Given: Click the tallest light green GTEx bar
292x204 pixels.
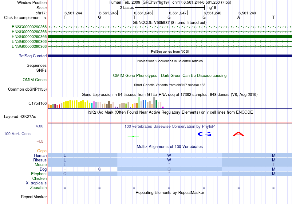Looking at the screenshot, I should [139, 103].
